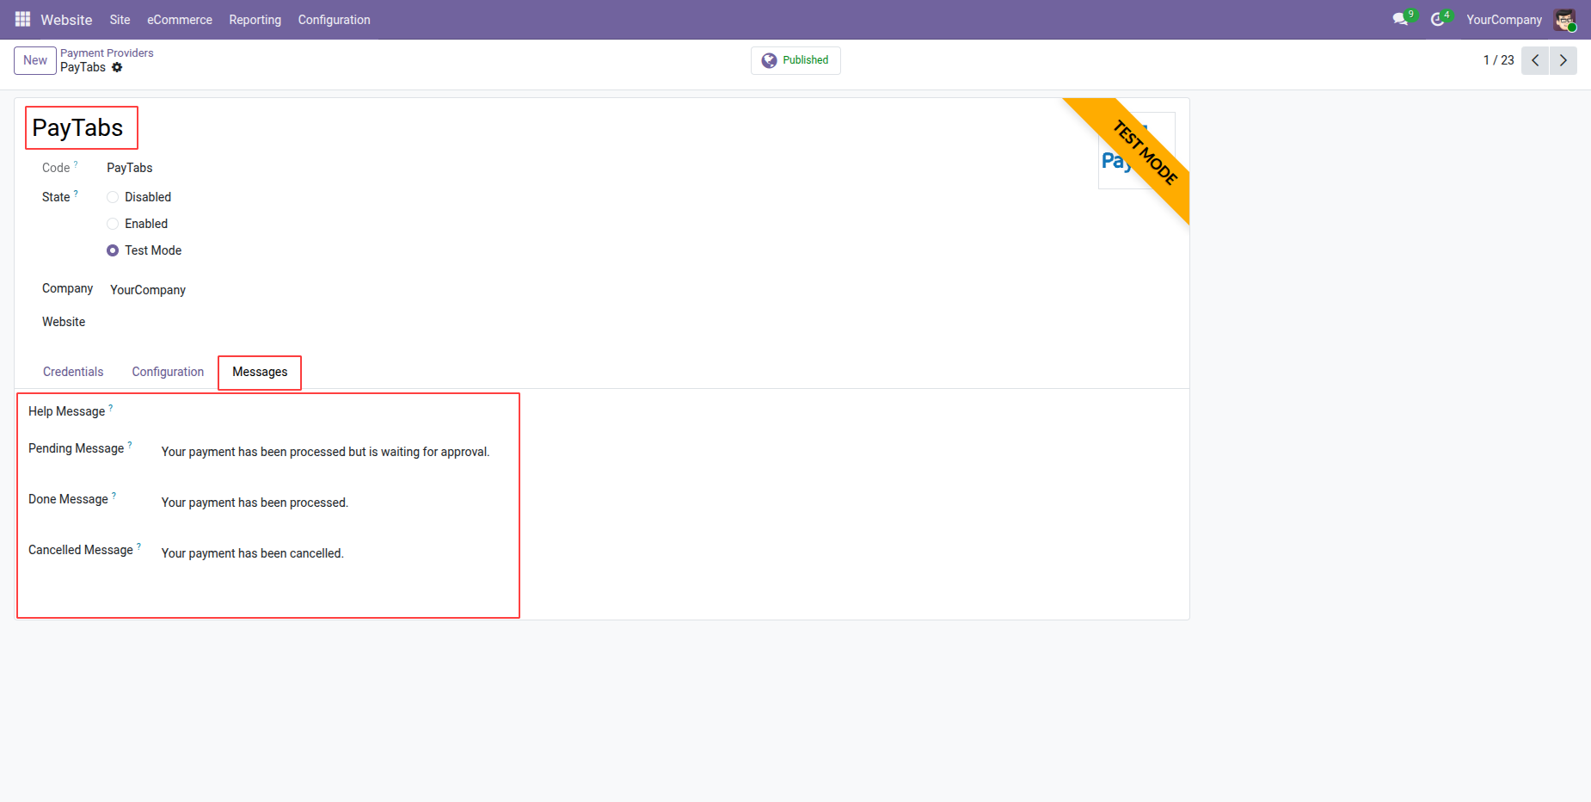Open the activities clock icon
1591x802 pixels.
1438,19
